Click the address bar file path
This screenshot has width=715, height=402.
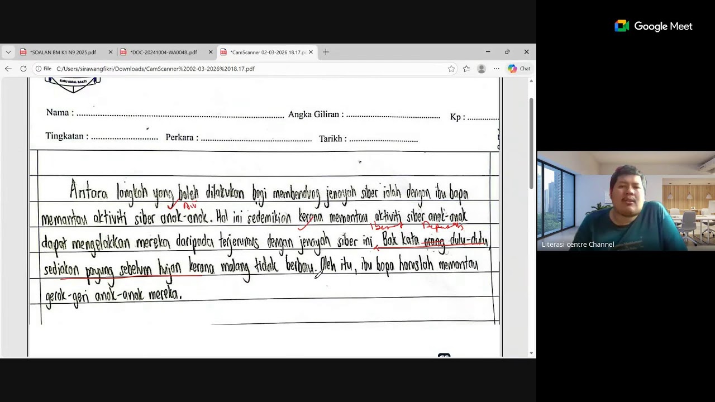click(x=155, y=69)
